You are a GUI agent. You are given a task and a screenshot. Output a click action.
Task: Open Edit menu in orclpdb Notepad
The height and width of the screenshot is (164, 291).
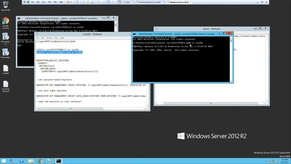[x=43, y=38]
